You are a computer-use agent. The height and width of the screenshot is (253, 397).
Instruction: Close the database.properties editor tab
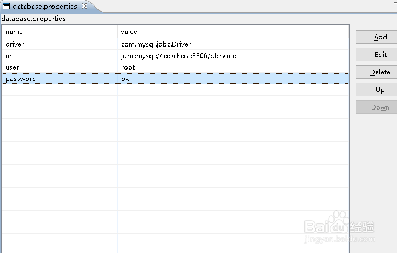84,6
